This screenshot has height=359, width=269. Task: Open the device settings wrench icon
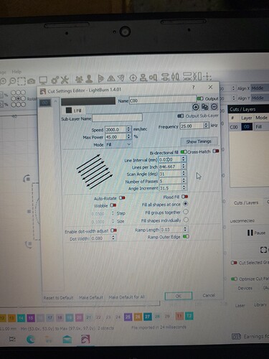65,80
